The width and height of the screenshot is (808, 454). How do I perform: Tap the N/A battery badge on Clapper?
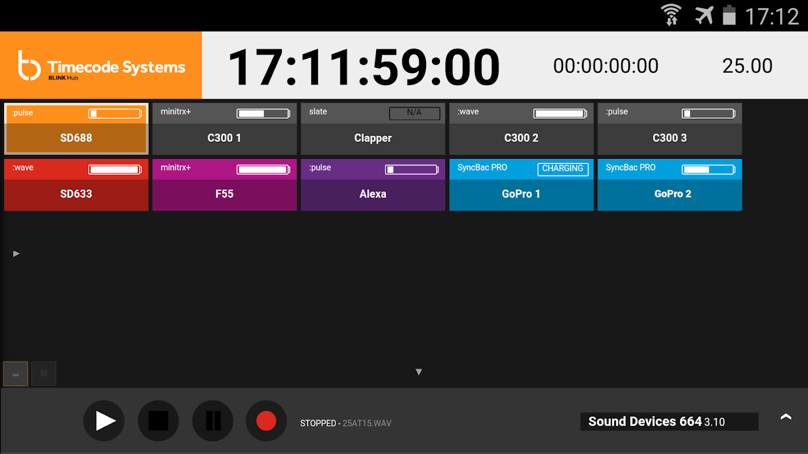[x=415, y=113]
